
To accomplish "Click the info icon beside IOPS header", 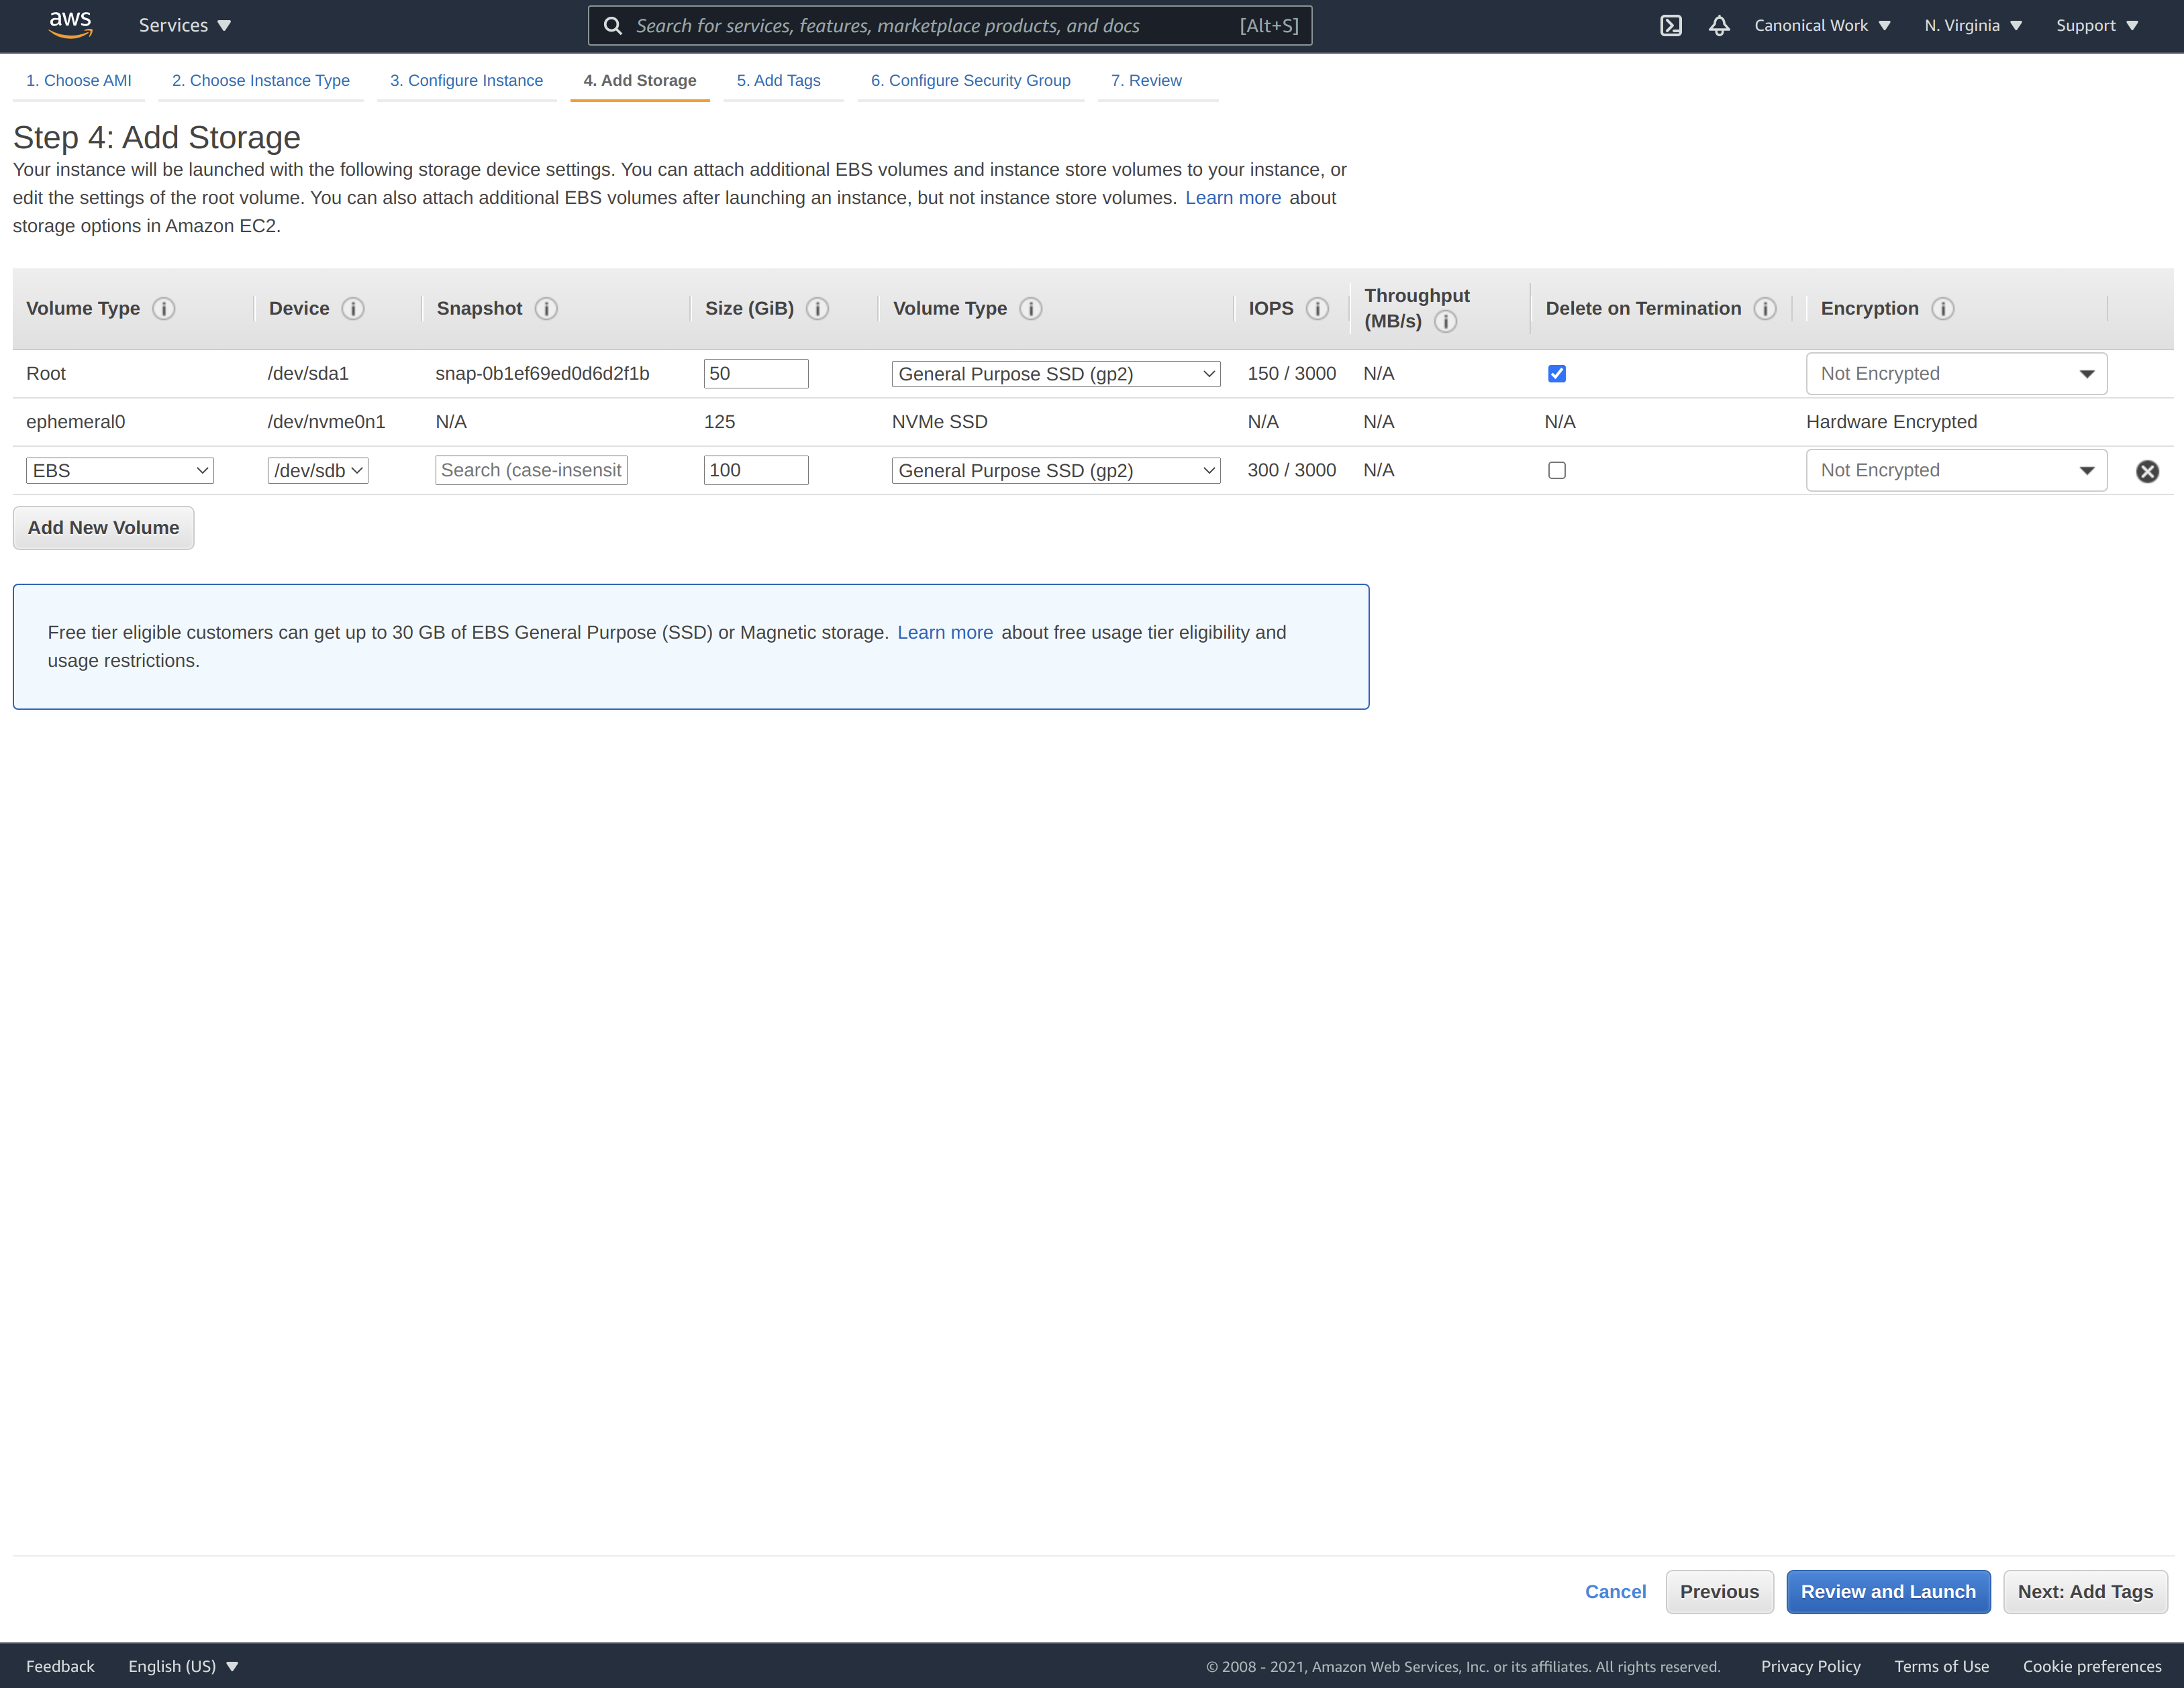I will (1317, 308).
